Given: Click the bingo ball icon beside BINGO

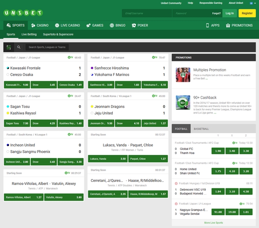Looking at the screenshot, I should (x=112, y=25).
